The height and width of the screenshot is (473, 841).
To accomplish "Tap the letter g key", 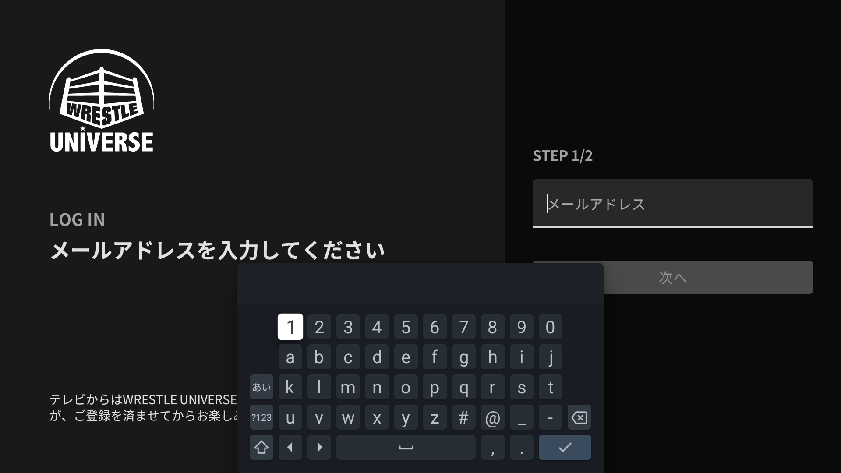I will tap(463, 357).
